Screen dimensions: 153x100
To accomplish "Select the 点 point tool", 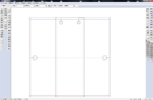I will (2, 9).
